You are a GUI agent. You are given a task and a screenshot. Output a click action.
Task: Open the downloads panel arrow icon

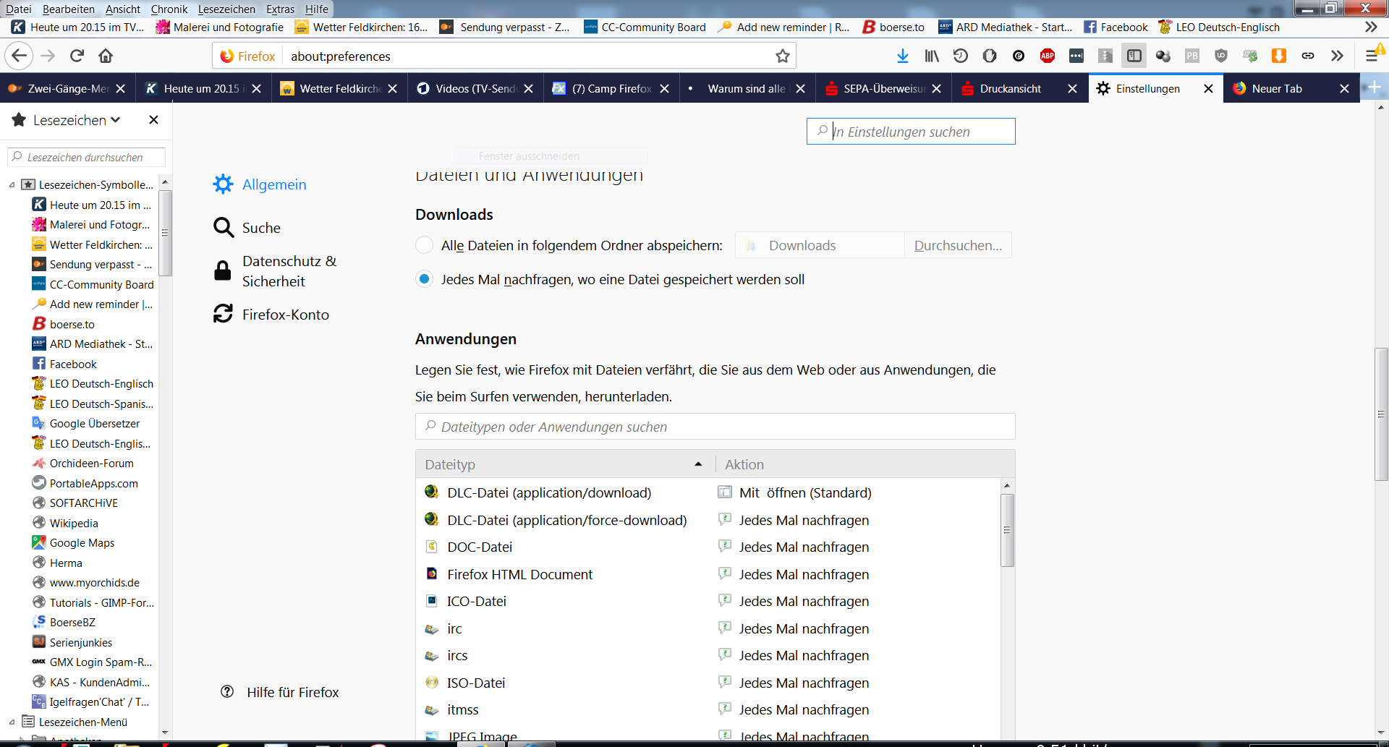tap(902, 56)
